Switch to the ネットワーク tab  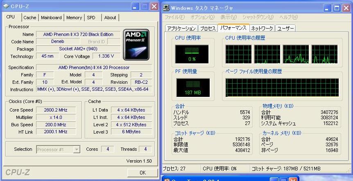coord(262,28)
